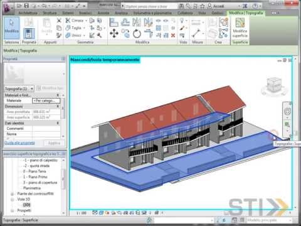Open the Cimasa dropdown arrow
Screen dimensions: 301x226
[86, 21]
